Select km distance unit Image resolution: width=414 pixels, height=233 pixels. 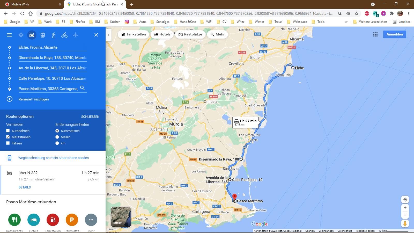57,143
